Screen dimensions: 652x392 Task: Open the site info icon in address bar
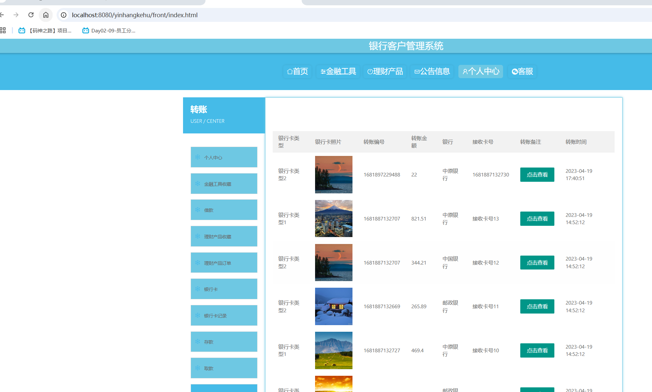coord(64,15)
